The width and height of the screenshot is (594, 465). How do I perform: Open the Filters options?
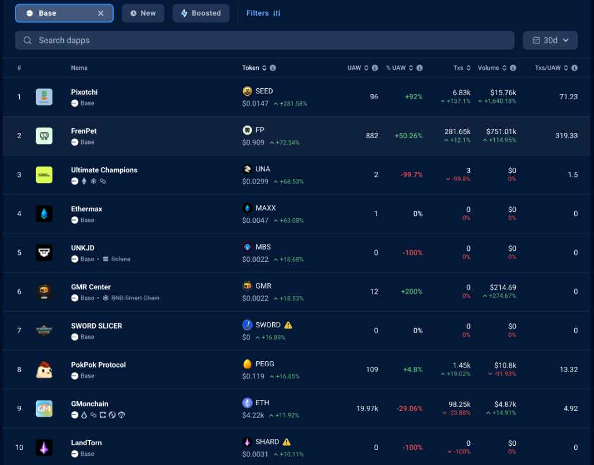coord(263,13)
